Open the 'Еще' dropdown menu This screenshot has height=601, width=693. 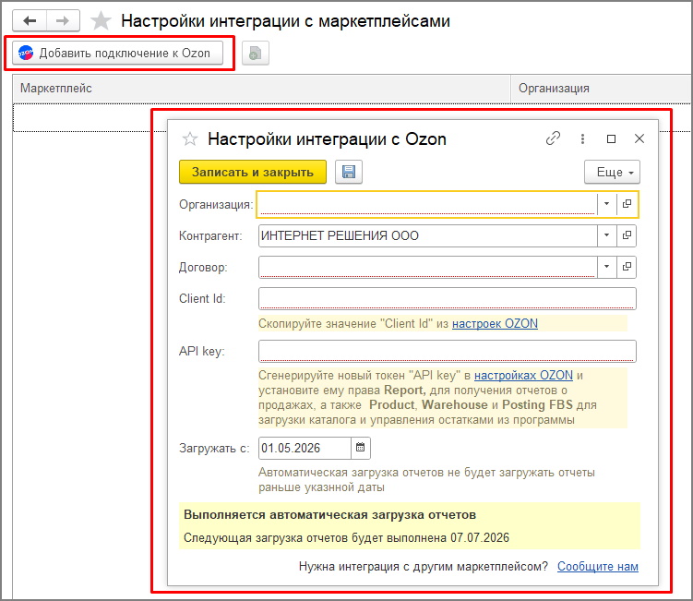[612, 172]
